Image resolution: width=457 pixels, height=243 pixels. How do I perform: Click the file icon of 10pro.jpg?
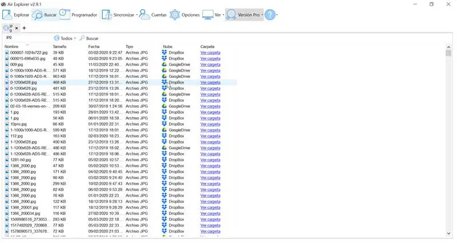[x=7, y=124]
